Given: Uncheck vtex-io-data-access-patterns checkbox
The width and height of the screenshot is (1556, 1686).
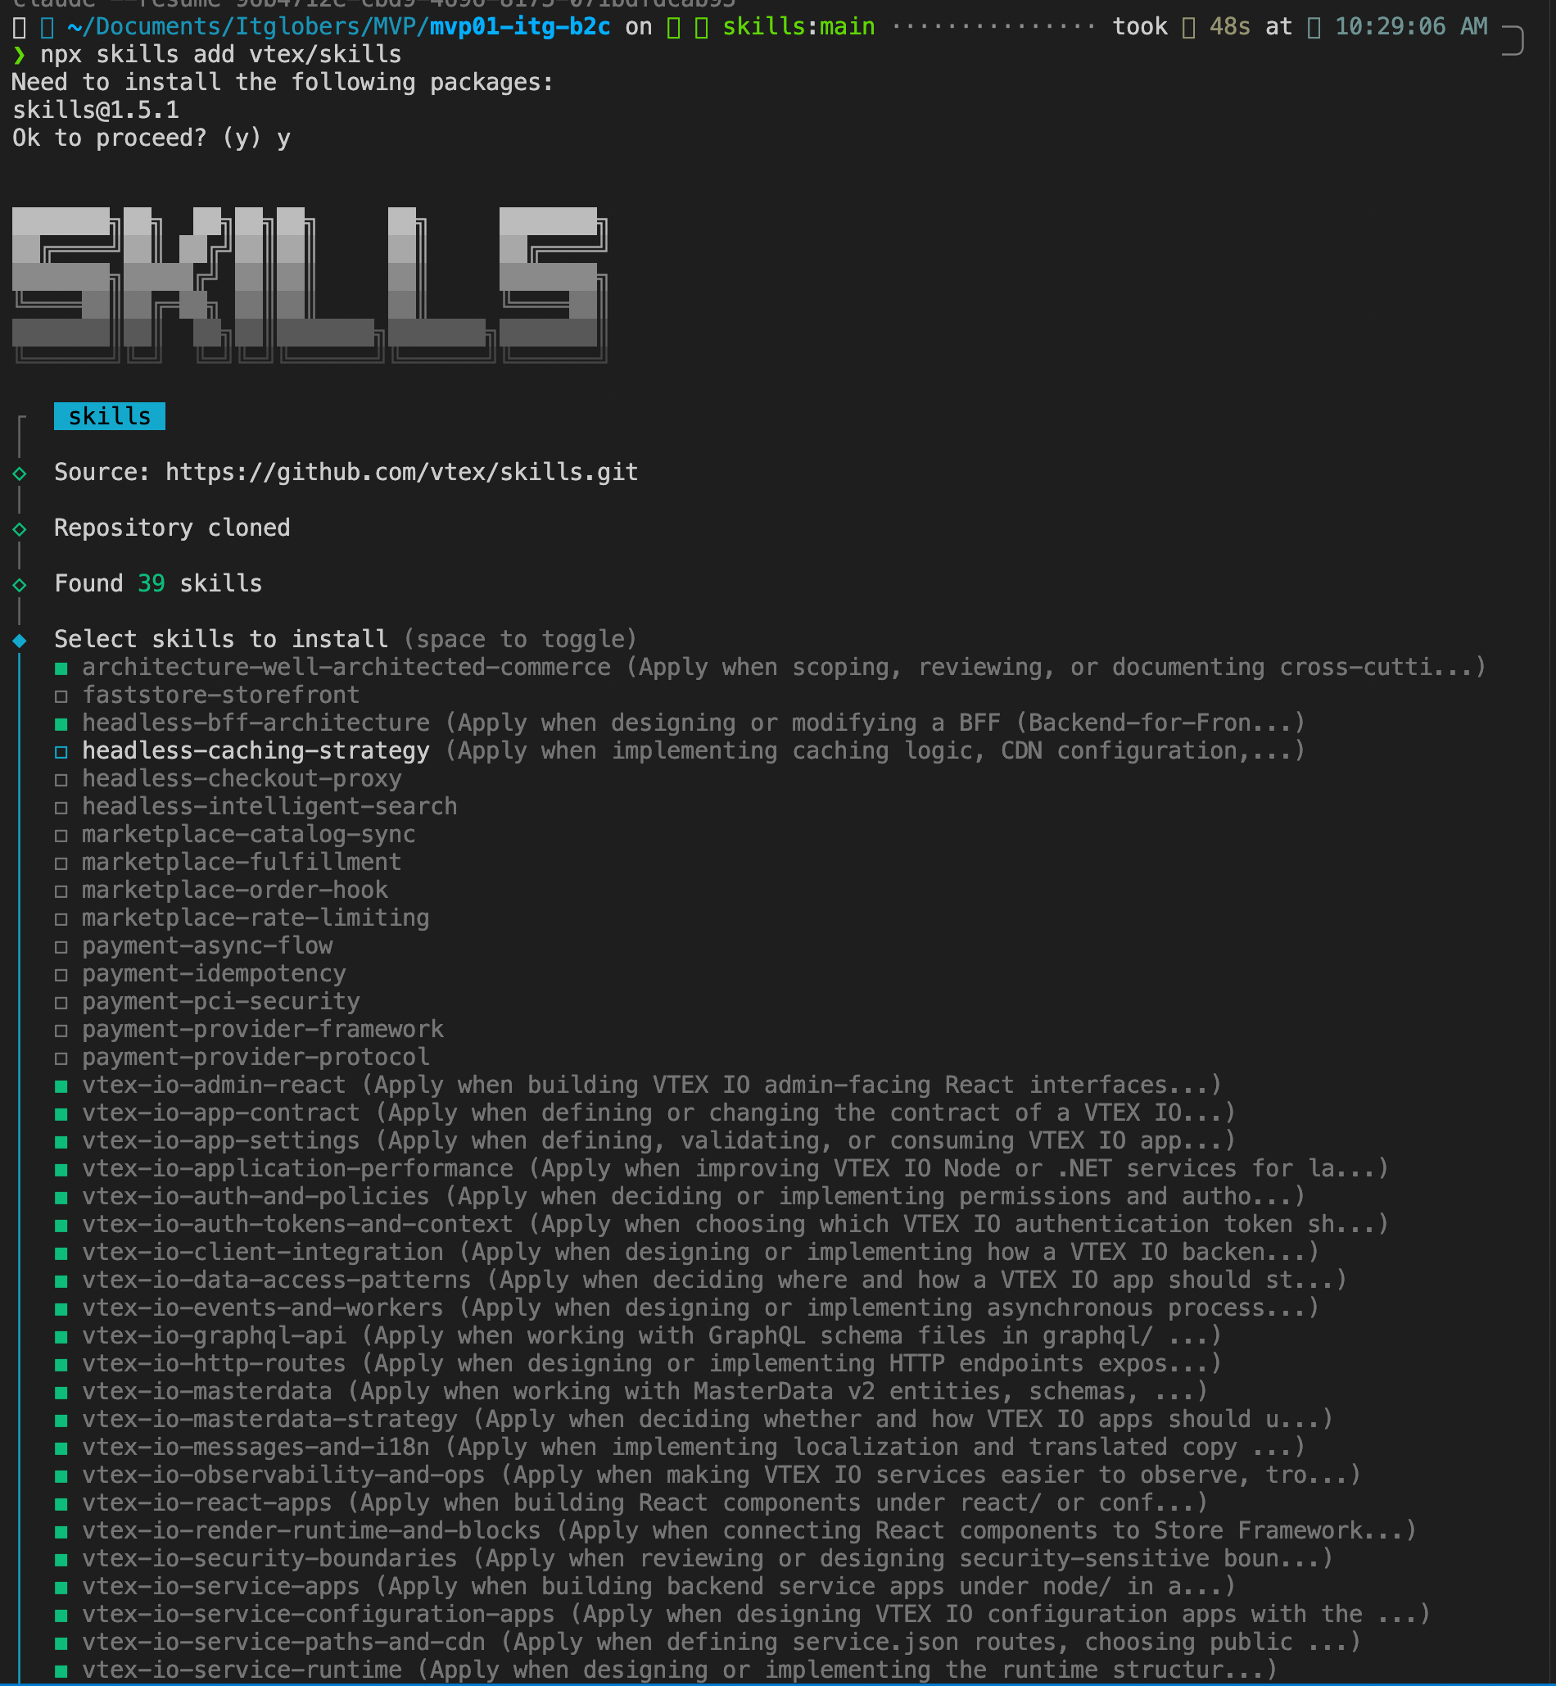Looking at the screenshot, I should (61, 1281).
